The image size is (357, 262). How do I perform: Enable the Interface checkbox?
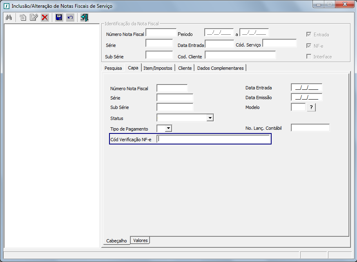click(x=309, y=57)
